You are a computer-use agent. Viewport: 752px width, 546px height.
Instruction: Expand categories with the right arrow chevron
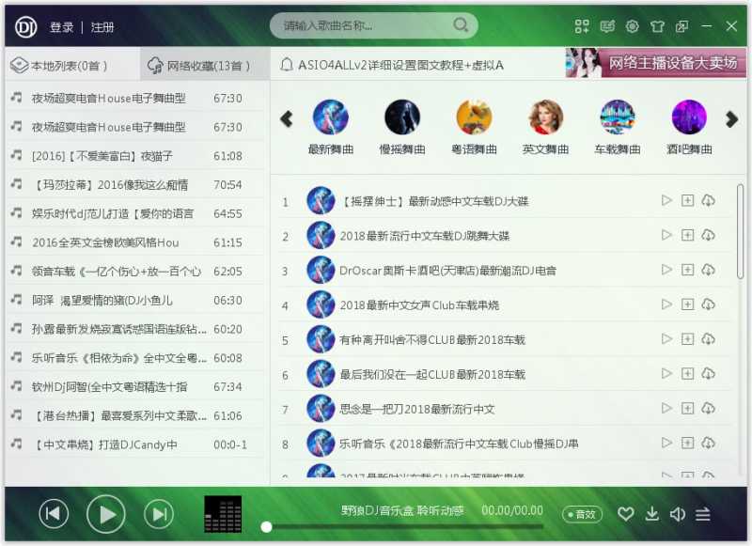pyautogui.click(x=732, y=119)
